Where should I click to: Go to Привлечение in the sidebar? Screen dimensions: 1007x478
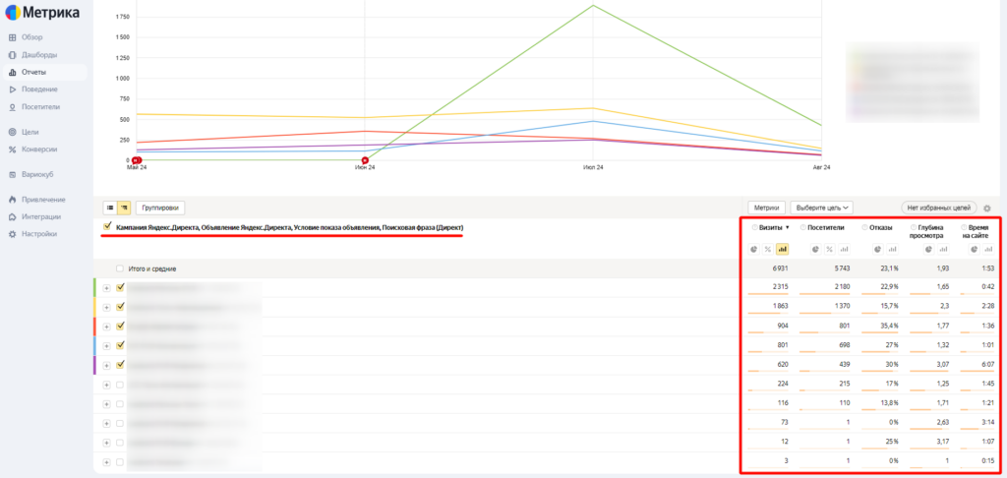click(44, 200)
